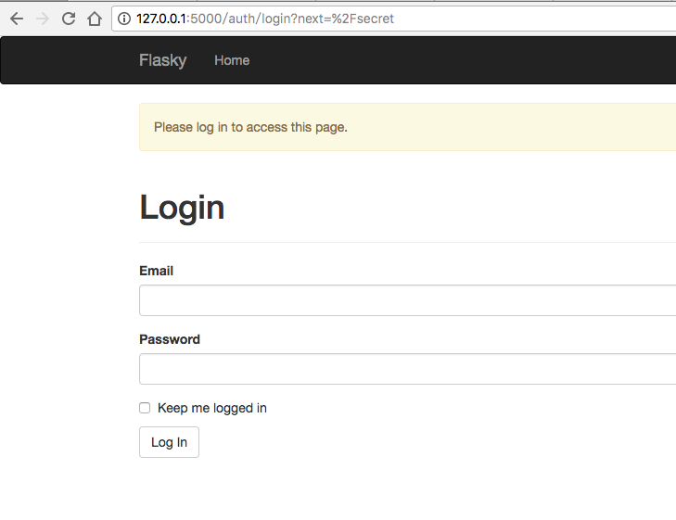Click empty area of the dark navbar

pyautogui.click(x=464, y=60)
